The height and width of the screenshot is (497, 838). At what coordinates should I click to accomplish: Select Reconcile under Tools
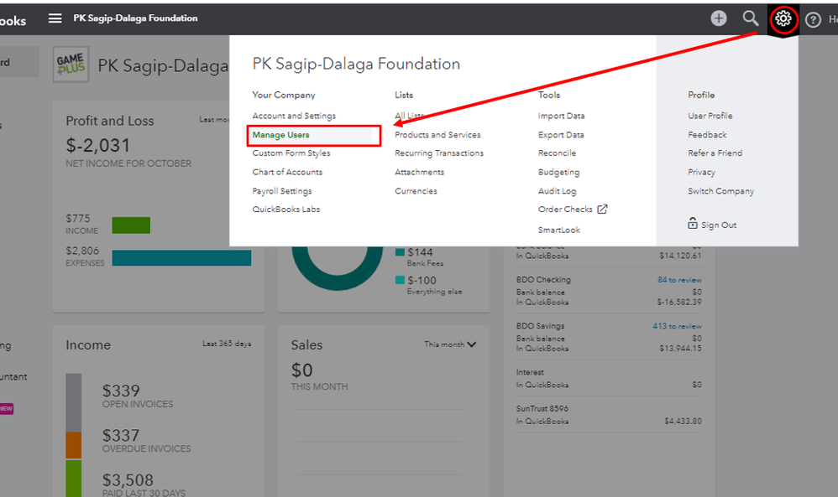(x=557, y=153)
